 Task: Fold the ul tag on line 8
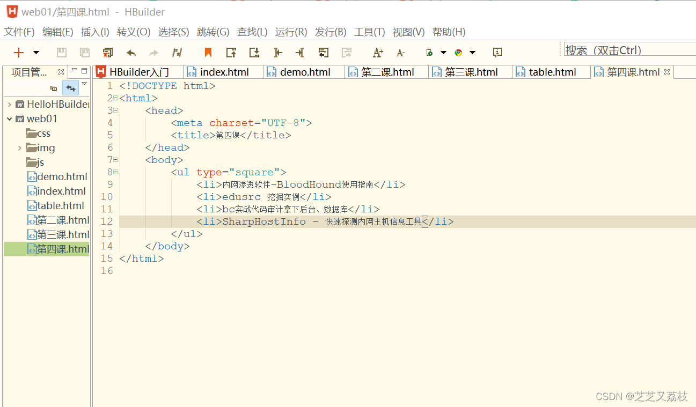[115, 172]
